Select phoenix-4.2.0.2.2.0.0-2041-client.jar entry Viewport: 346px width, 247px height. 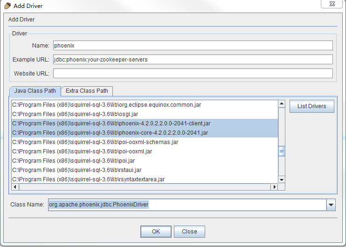pos(145,123)
